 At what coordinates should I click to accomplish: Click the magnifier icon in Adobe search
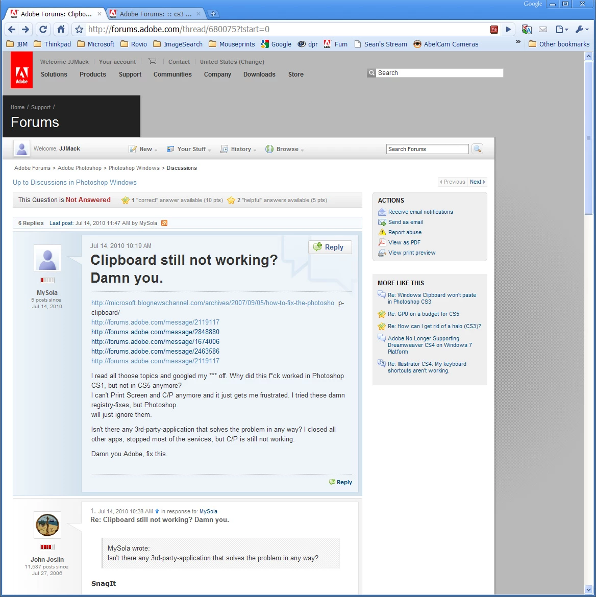(x=371, y=73)
